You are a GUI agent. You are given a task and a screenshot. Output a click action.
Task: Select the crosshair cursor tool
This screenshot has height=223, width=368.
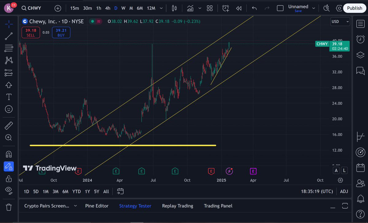(9, 23)
